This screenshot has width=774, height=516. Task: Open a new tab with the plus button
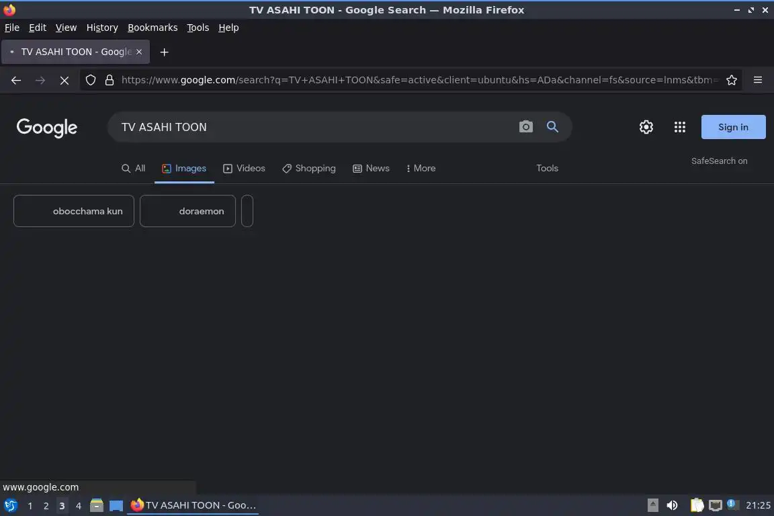coord(165,52)
